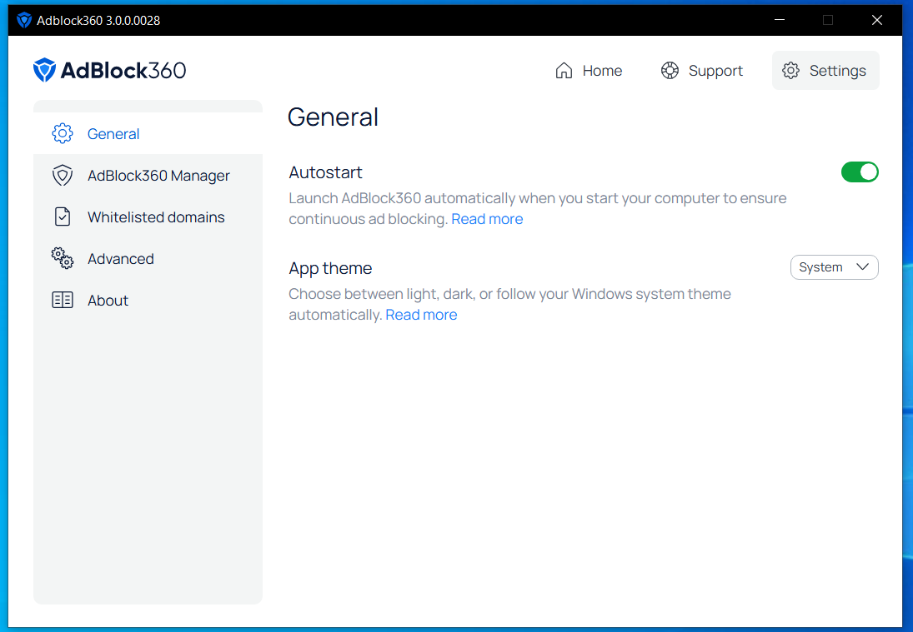This screenshot has height=632, width=913.
Task: Click the Advanced double-gear icon
Action: 63,258
